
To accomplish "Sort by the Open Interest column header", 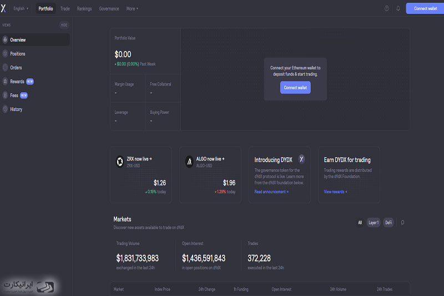I will (281, 289).
